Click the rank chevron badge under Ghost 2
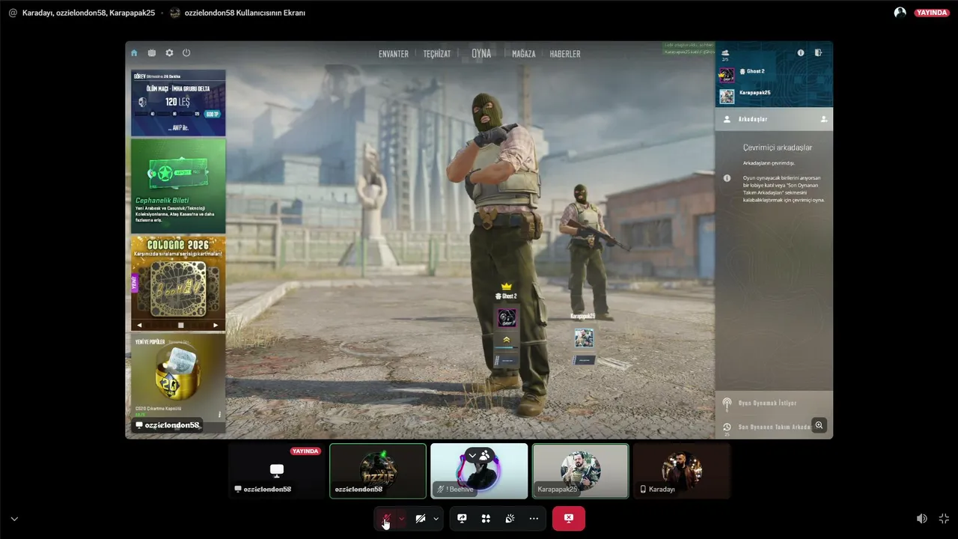Screen dimensions: 958x539 pyautogui.click(x=507, y=340)
